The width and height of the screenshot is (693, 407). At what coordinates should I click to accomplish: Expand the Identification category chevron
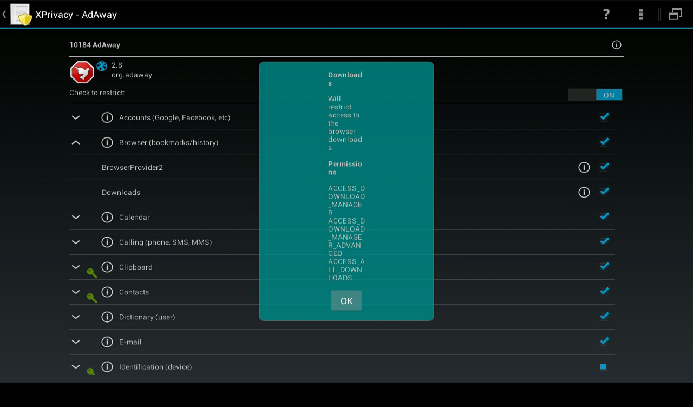[76, 366]
